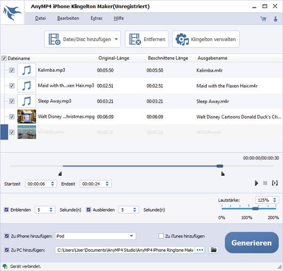Select the Sleep Away.m4r output name
The image size is (283, 271).
[x=213, y=101]
